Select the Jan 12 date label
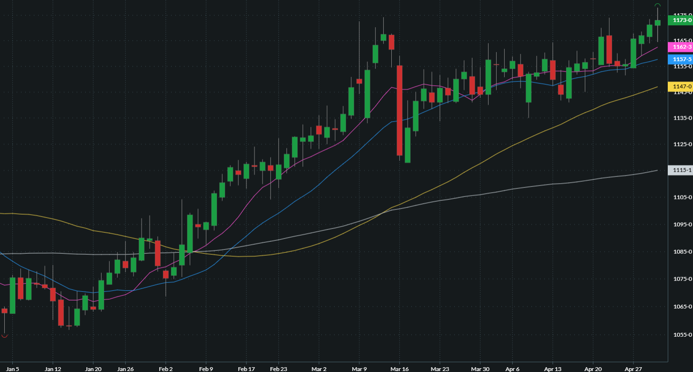Viewport: 693px width, 372px height. pyautogui.click(x=52, y=368)
